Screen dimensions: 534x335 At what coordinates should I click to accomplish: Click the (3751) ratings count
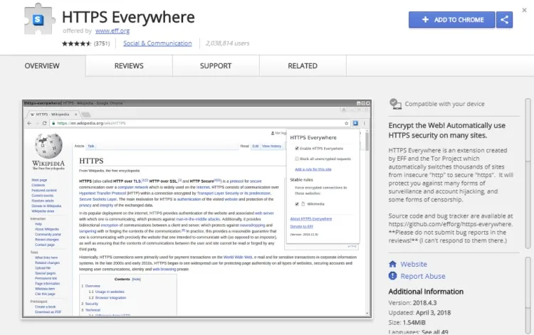point(102,43)
